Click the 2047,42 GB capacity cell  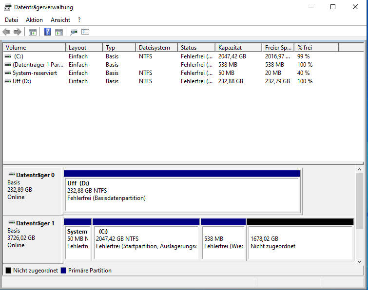pos(232,56)
